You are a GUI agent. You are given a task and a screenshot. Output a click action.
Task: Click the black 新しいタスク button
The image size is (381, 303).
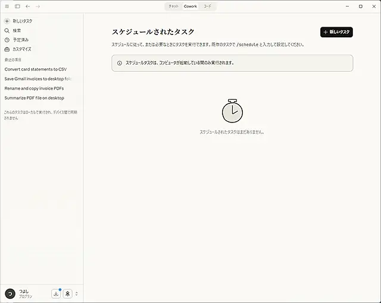click(336, 32)
